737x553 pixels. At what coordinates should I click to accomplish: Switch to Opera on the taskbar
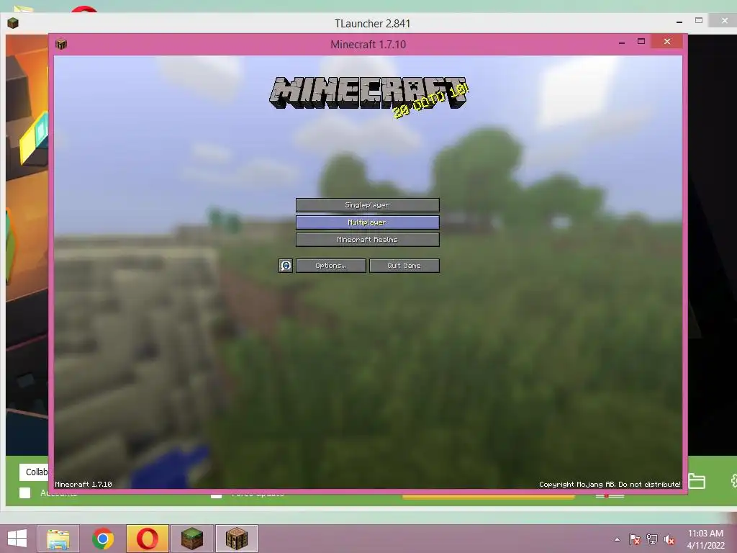pos(148,539)
